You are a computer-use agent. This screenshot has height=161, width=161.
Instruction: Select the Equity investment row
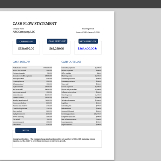pos(32,114)
